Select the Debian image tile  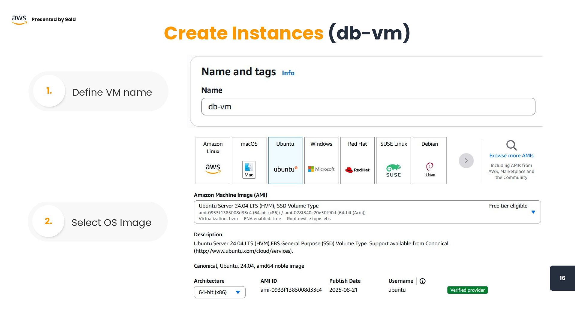[x=429, y=161]
